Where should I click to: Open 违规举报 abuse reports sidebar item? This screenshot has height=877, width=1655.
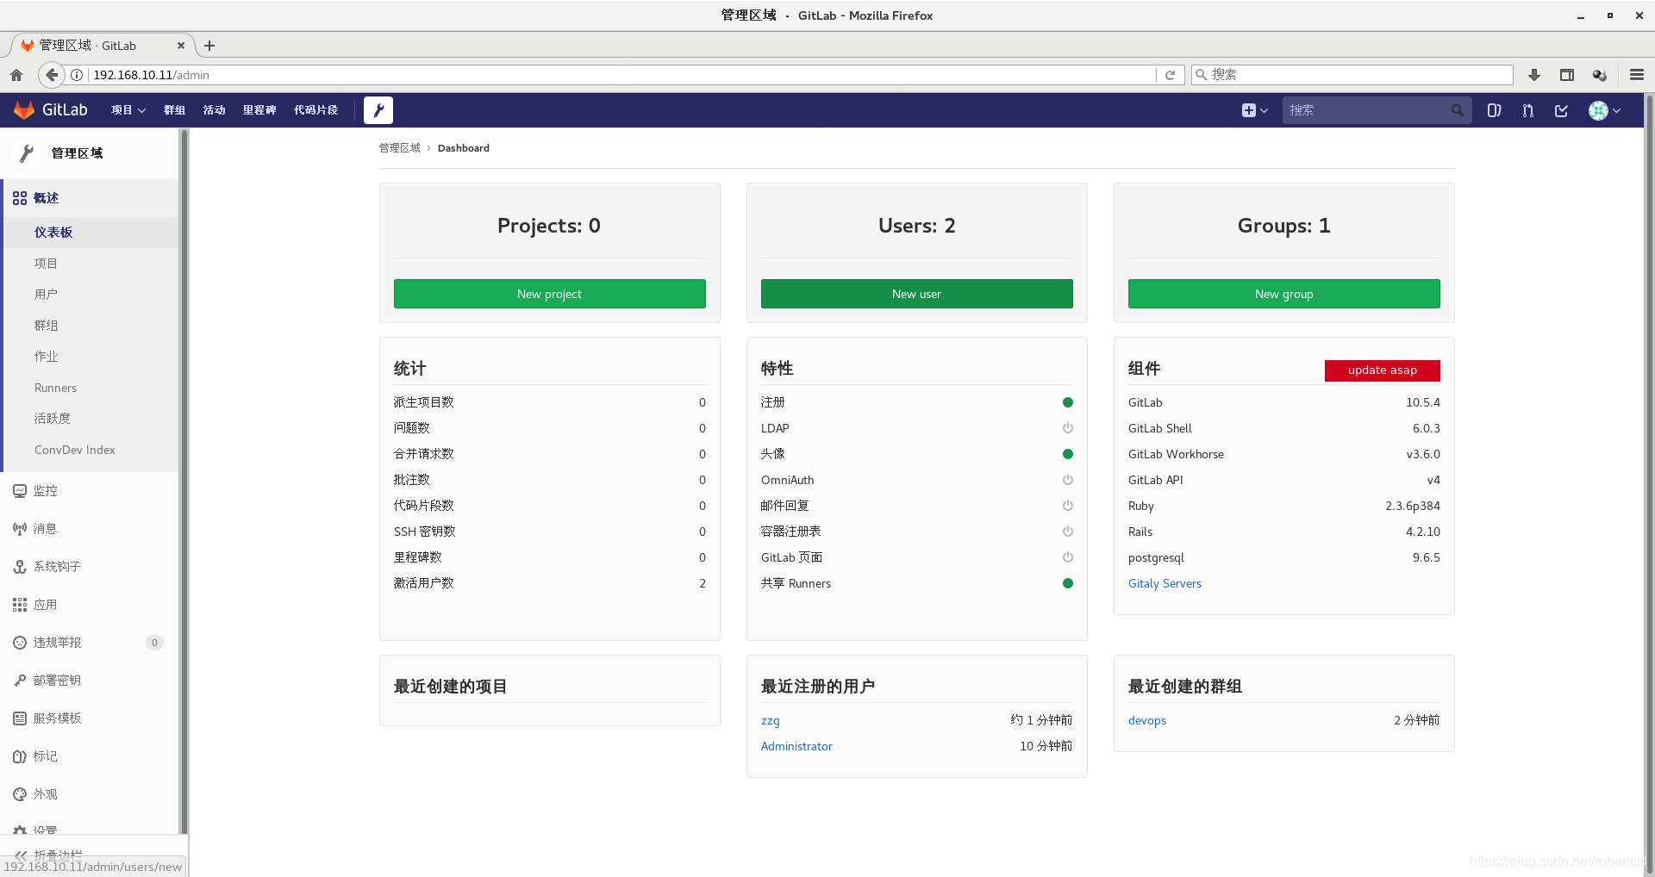pos(90,643)
